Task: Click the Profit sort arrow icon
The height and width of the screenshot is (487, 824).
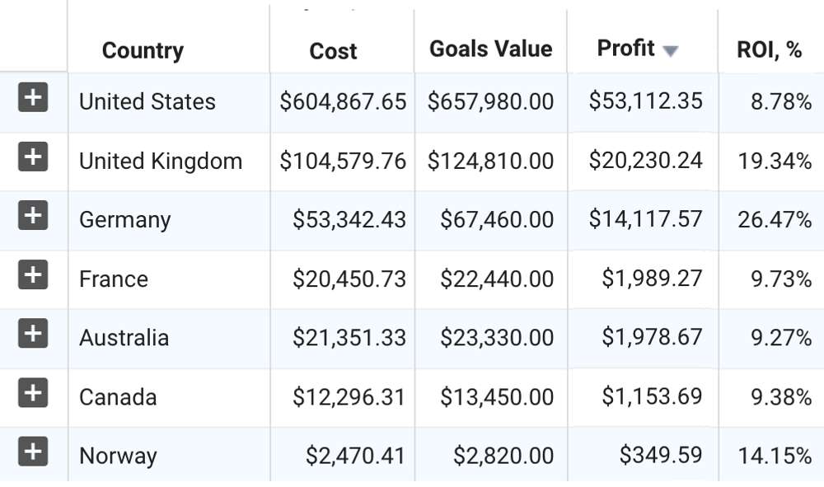Action: tap(671, 51)
